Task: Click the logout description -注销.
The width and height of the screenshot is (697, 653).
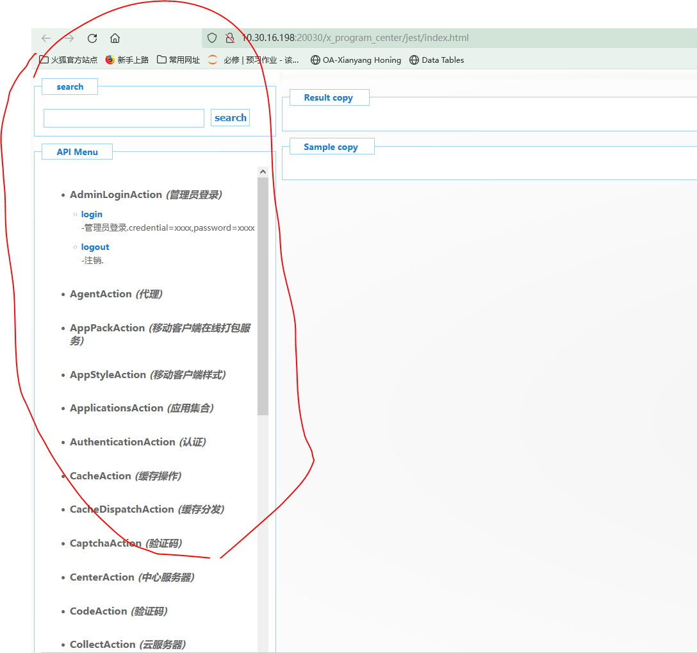Action: (92, 260)
